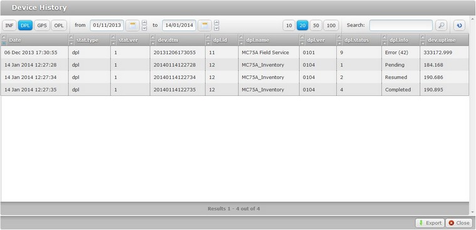Screen dimensions: 476x230
Task: Sort dpl.ver column descending arrow
Action: 302,43
